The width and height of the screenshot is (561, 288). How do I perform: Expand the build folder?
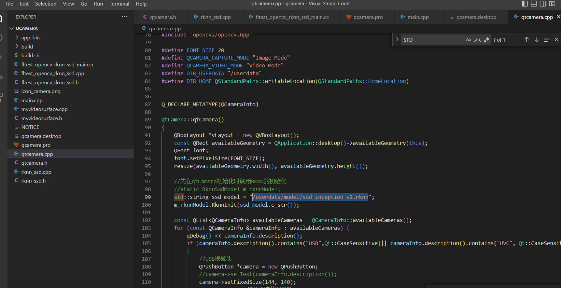[x=71, y=47]
